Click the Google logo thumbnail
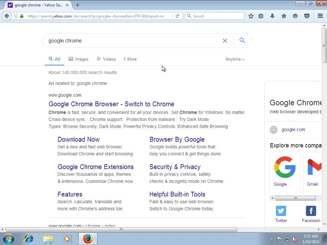Viewport: 327px width, 245px height. tap(285, 167)
